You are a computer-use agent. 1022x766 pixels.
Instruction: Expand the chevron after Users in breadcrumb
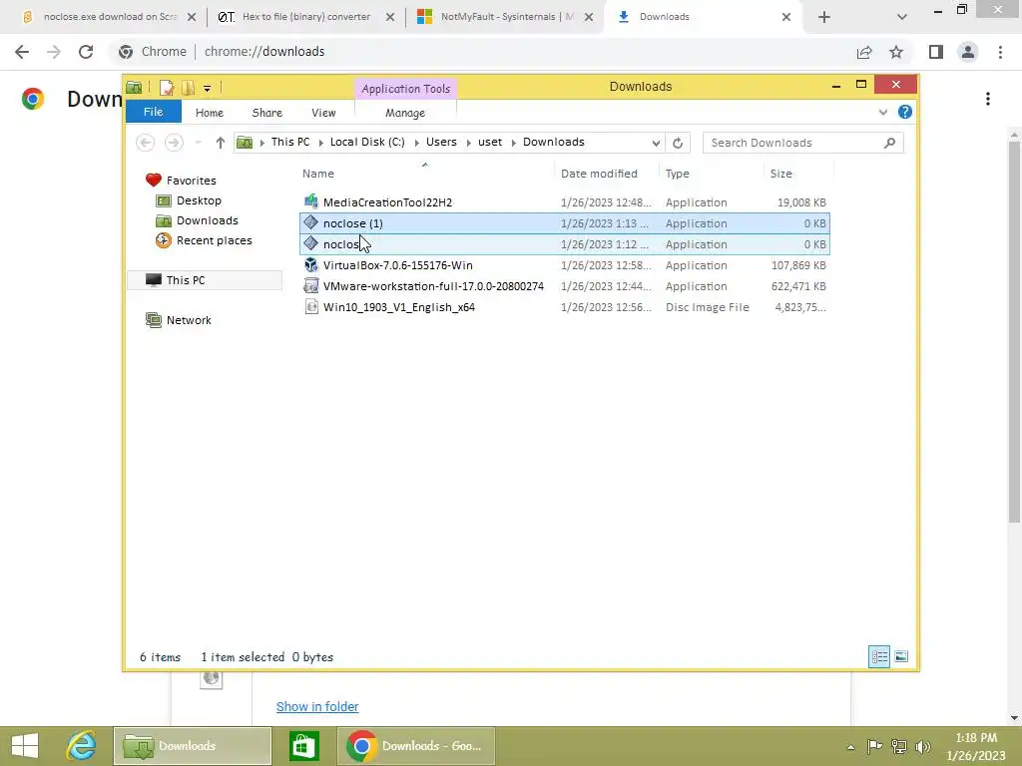tap(468, 143)
